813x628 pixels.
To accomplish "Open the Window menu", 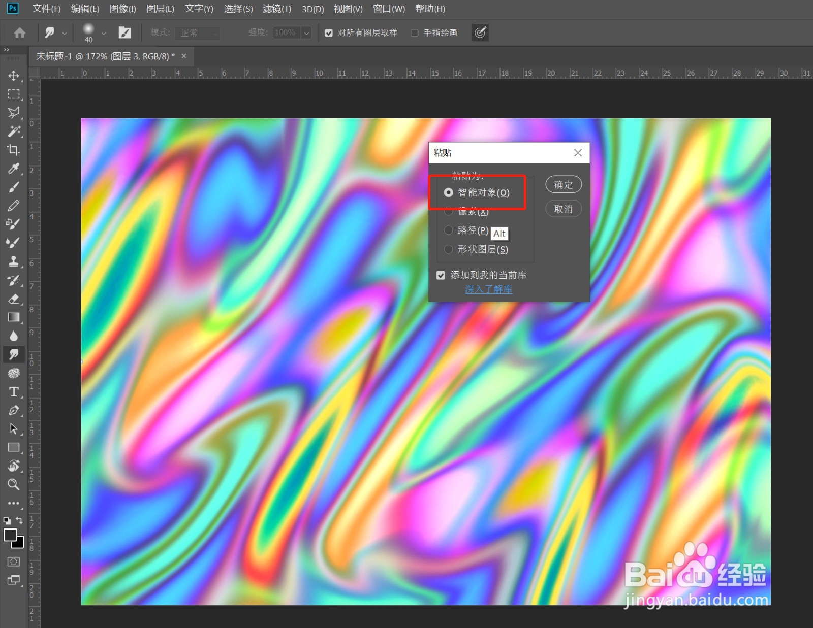I will pyautogui.click(x=389, y=9).
